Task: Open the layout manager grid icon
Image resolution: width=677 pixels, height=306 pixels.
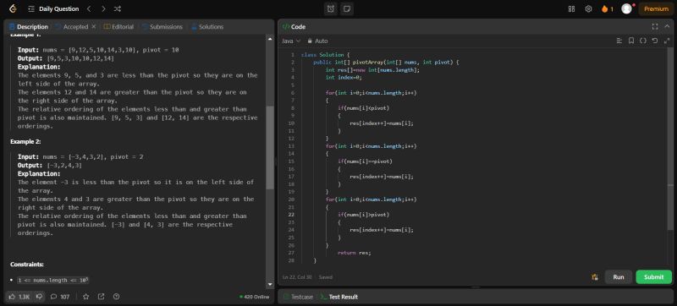Action: (572, 8)
